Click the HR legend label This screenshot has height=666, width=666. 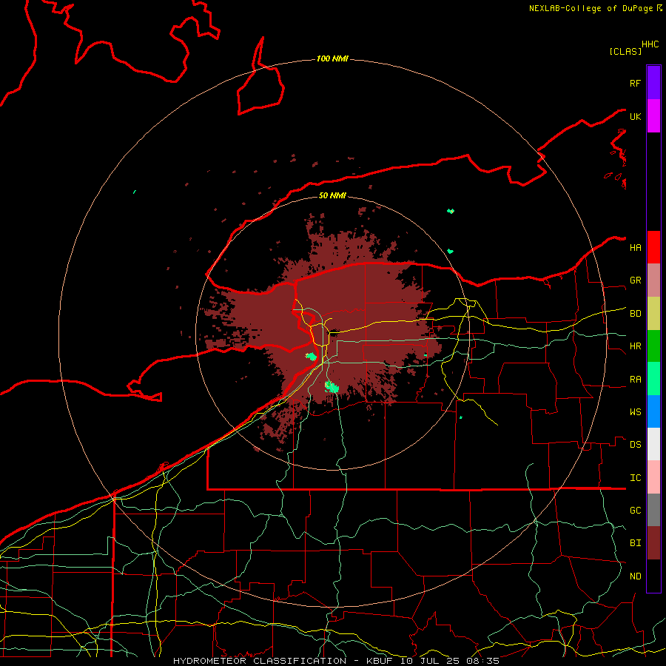click(x=635, y=346)
